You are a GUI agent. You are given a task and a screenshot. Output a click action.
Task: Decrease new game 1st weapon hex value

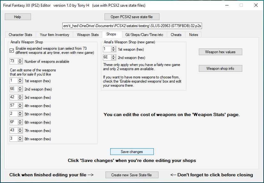point(113,51)
